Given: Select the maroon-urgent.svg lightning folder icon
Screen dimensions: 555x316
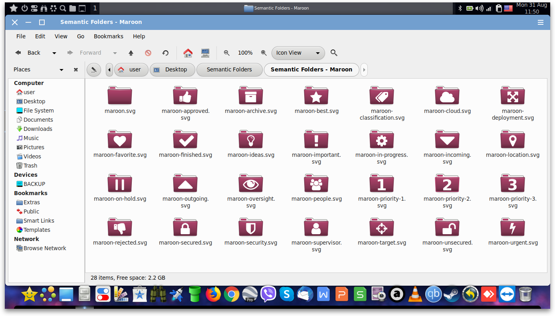Looking at the screenshot, I should click(513, 227).
